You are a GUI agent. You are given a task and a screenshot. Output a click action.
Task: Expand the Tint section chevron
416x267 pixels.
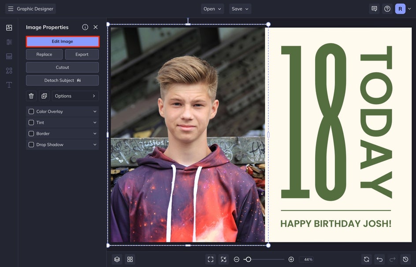(x=95, y=122)
